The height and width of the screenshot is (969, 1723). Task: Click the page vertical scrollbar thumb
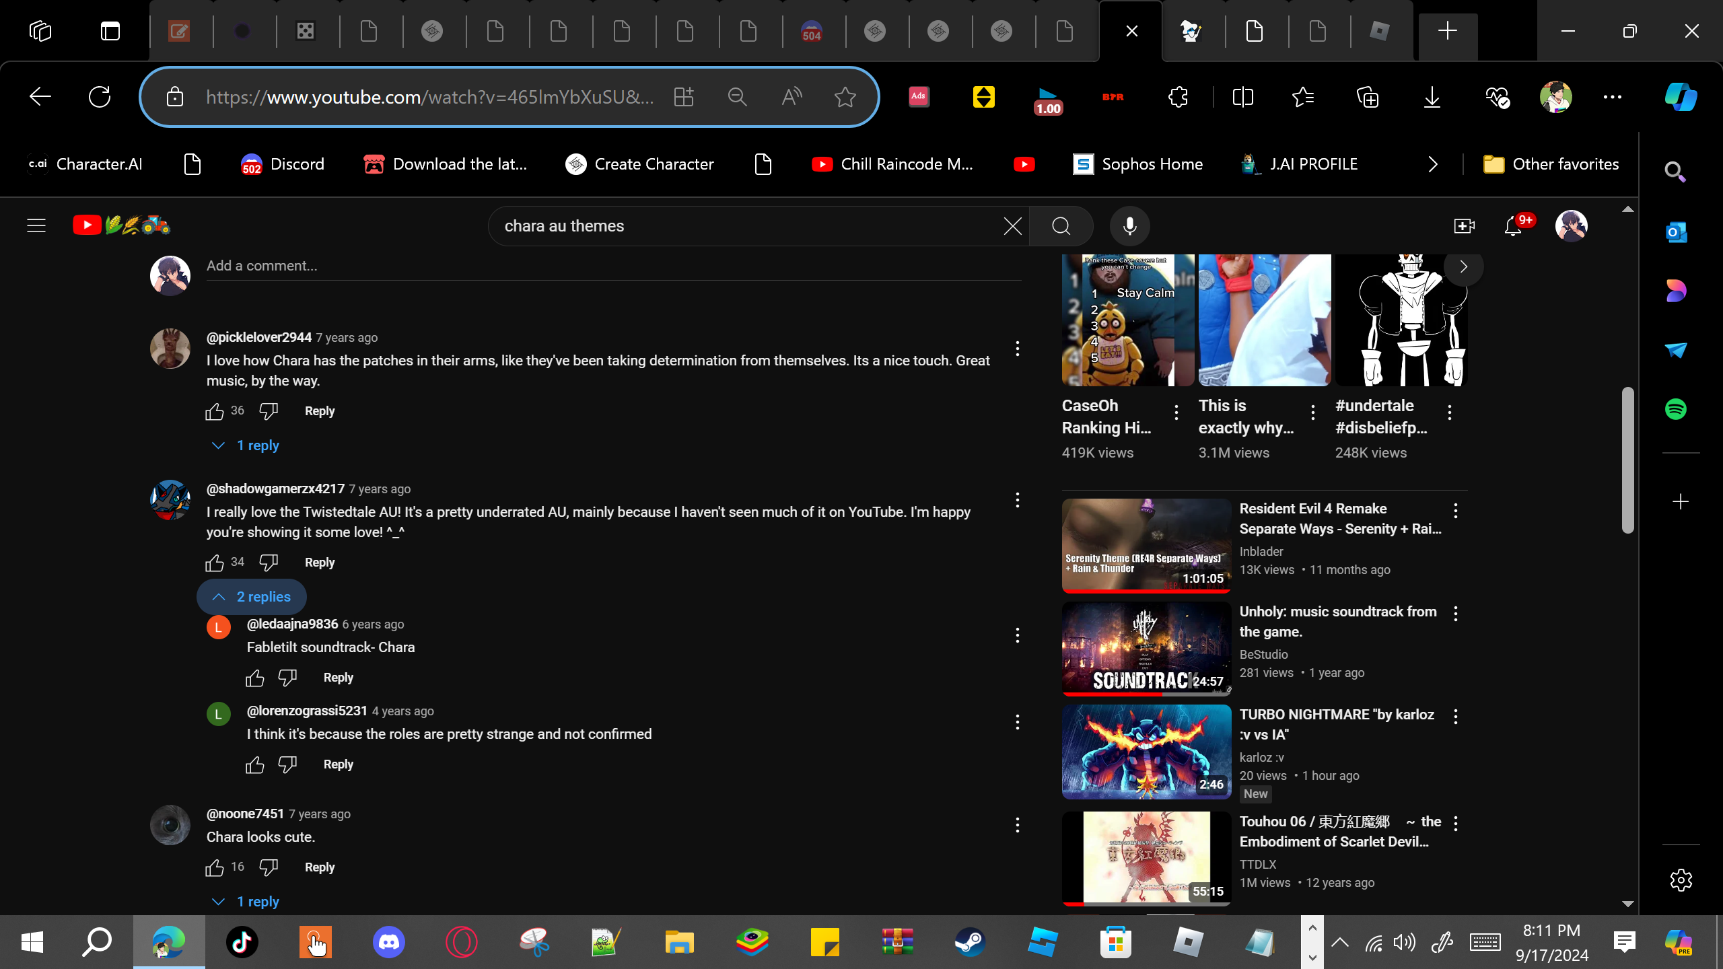(x=1627, y=460)
